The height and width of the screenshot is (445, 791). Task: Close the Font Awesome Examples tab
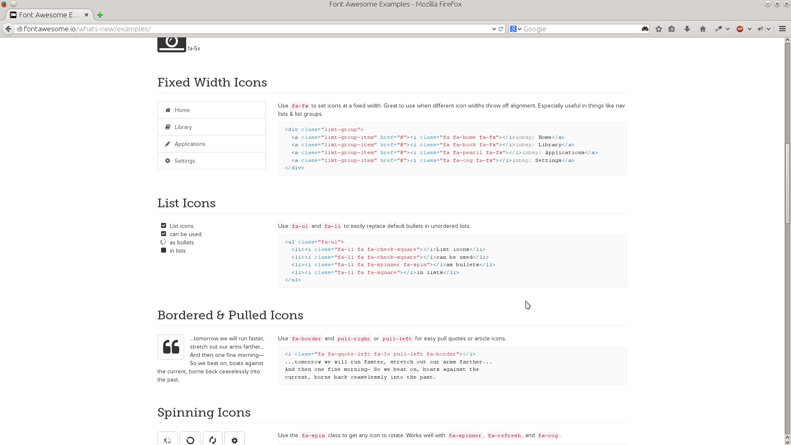point(87,15)
